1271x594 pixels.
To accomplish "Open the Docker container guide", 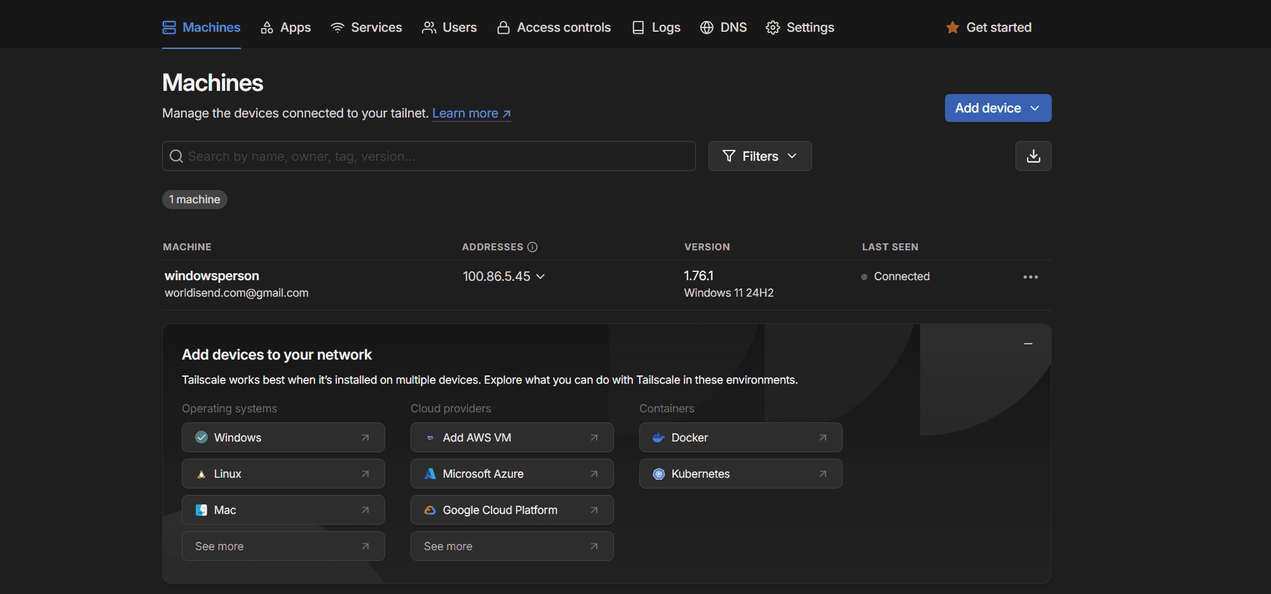I will 741,438.
